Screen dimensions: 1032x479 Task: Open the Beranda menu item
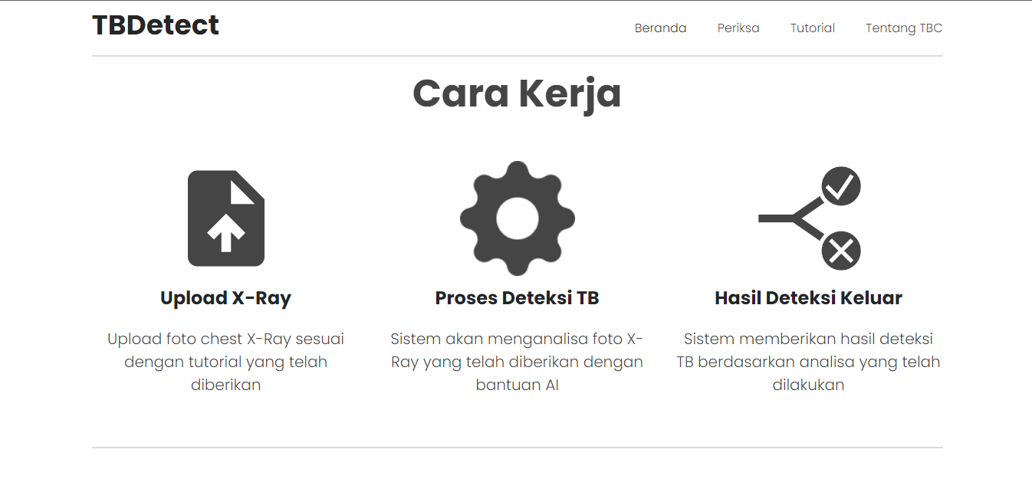660,28
